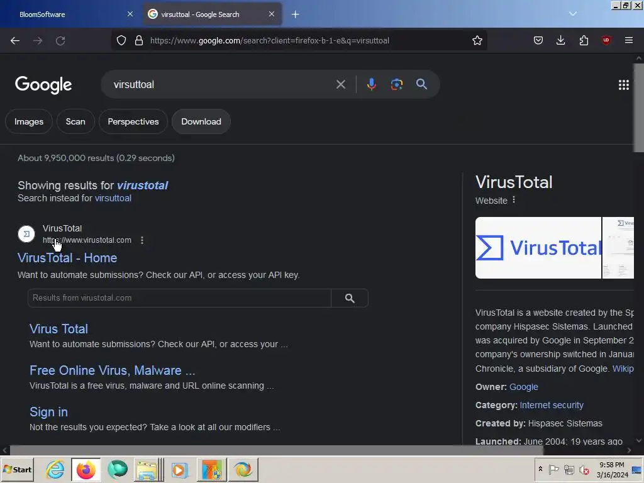The height and width of the screenshot is (483, 644).
Task: View site security via the padlock icon
Action: 139,40
